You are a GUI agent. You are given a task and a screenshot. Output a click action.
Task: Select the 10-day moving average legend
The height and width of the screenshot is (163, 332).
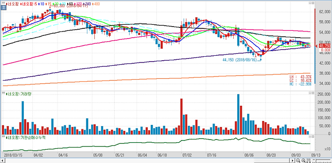click(41, 4)
